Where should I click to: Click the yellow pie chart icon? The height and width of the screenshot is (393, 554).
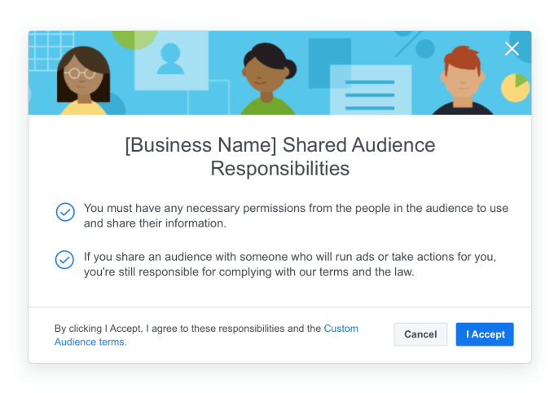(516, 87)
